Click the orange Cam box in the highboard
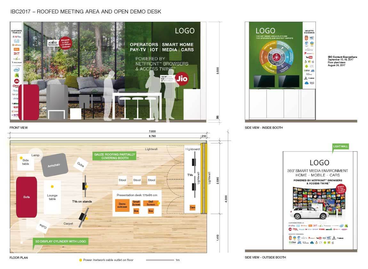368x269 pixels. [x=192, y=207]
